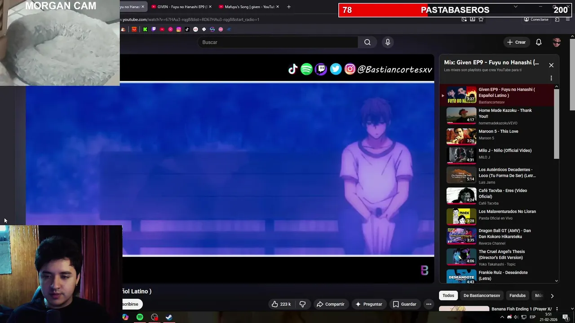Share the video via Compartir
575x323 pixels.
tap(330, 304)
